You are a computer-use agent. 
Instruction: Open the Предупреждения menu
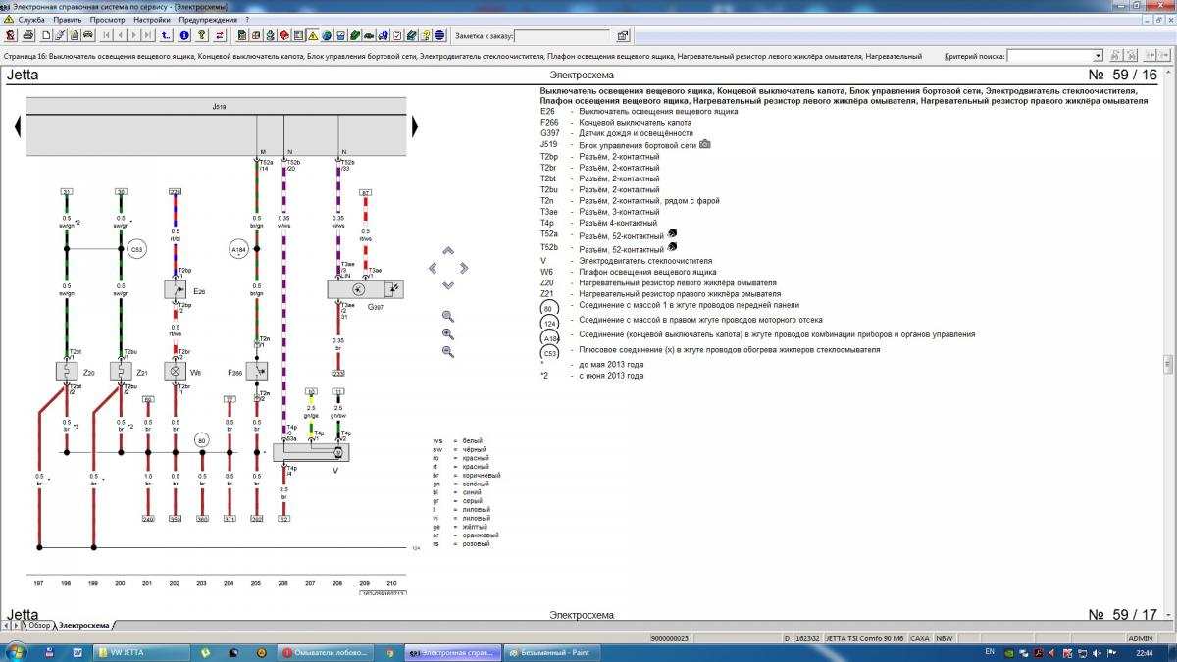point(208,19)
